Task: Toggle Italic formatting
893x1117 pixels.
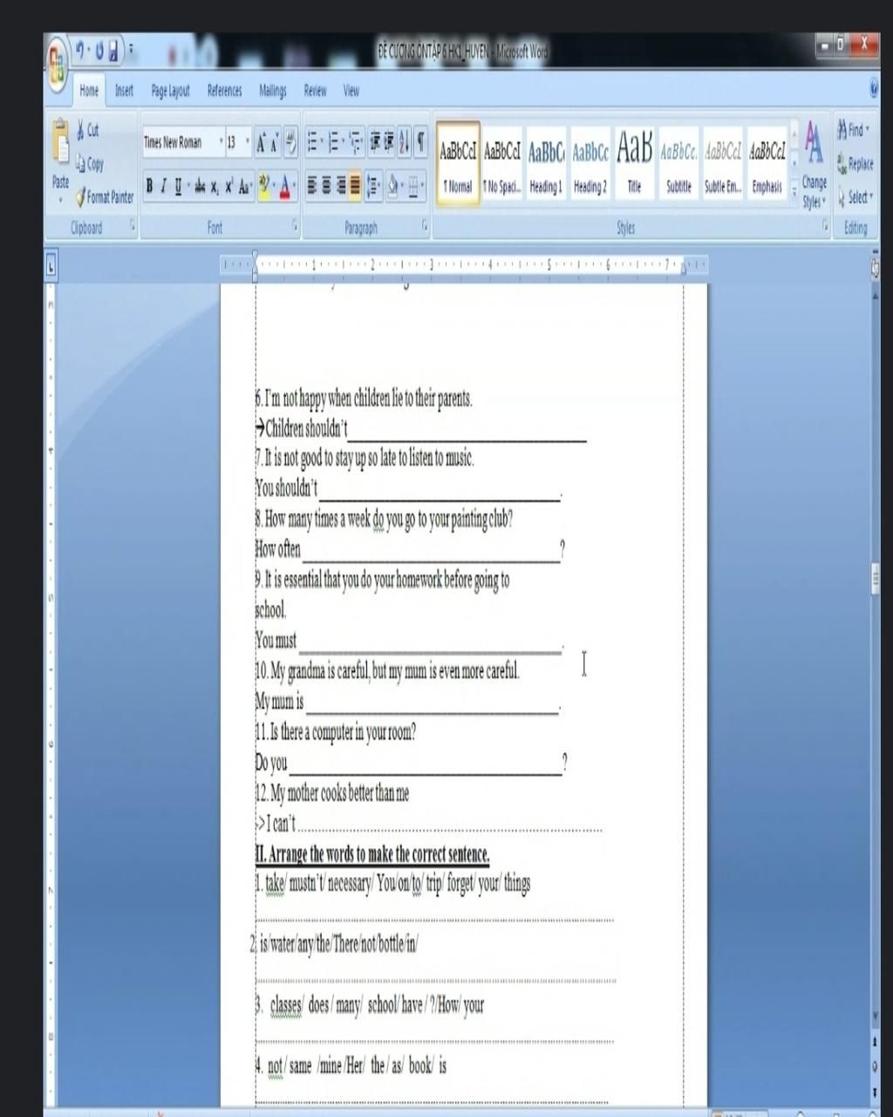Action: pos(163,185)
